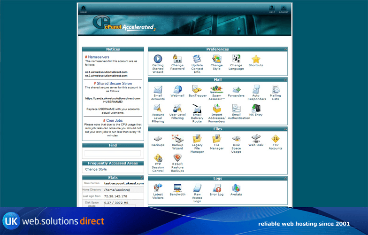This screenshot has width=368, height=235.
Task: Open Webmail
Action: [x=177, y=90]
